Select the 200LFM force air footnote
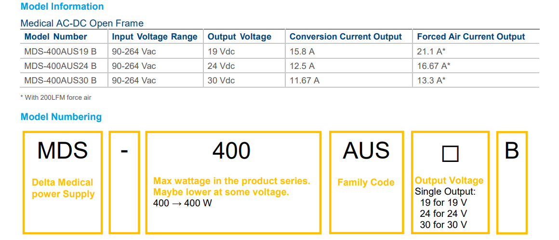 click(x=56, y=97)
